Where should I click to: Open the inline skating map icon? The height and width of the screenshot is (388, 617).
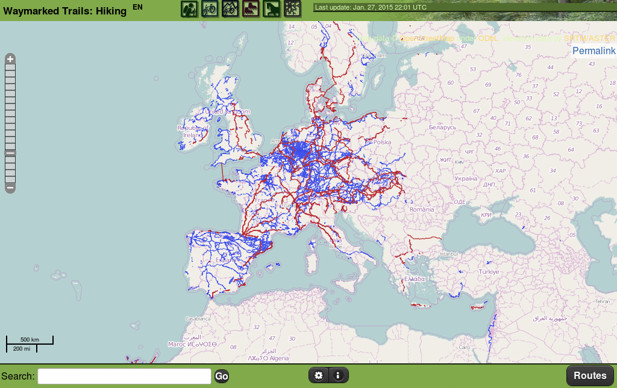pos(251,9)
